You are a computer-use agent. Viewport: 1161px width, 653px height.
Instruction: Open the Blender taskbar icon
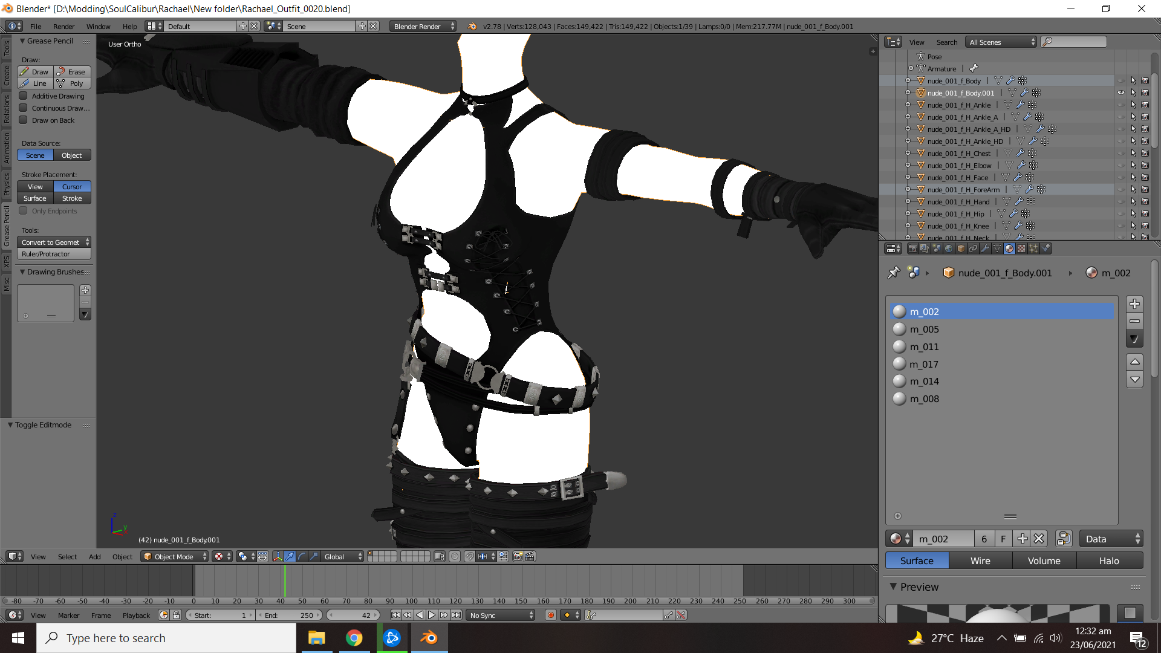[429, 638]
